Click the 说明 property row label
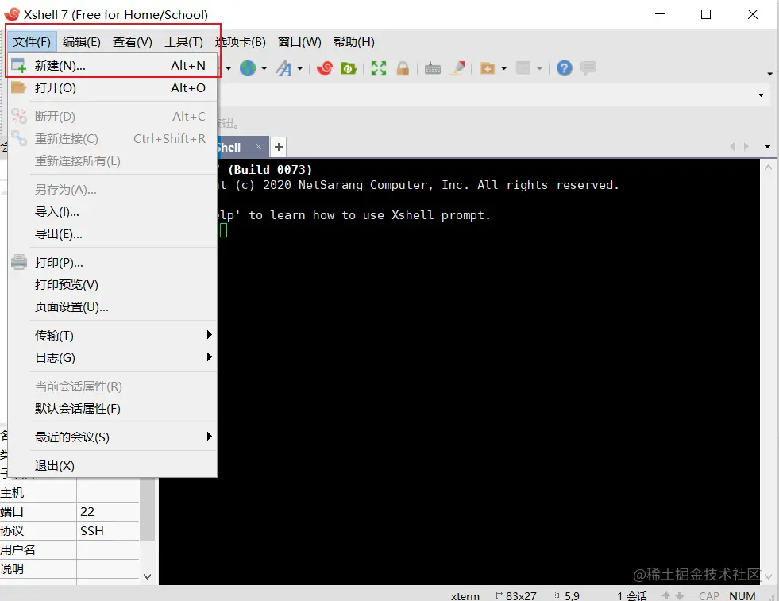Image resolution: width=779 pixels, height=601 pixels. (x=13, y=568)
